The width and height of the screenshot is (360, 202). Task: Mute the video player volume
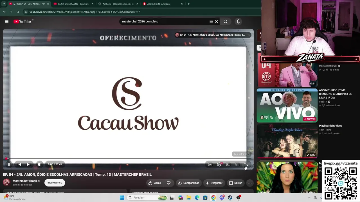39,164
